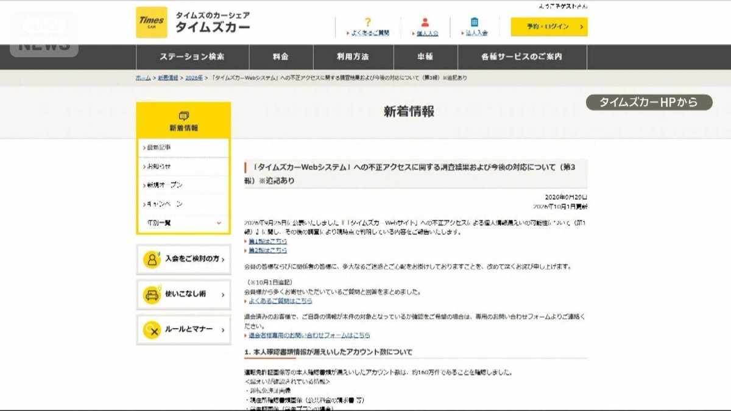Viewport: 731px width, 411px height.
Task: Open the 車種 menu item
Action: [x=425, y=57]
